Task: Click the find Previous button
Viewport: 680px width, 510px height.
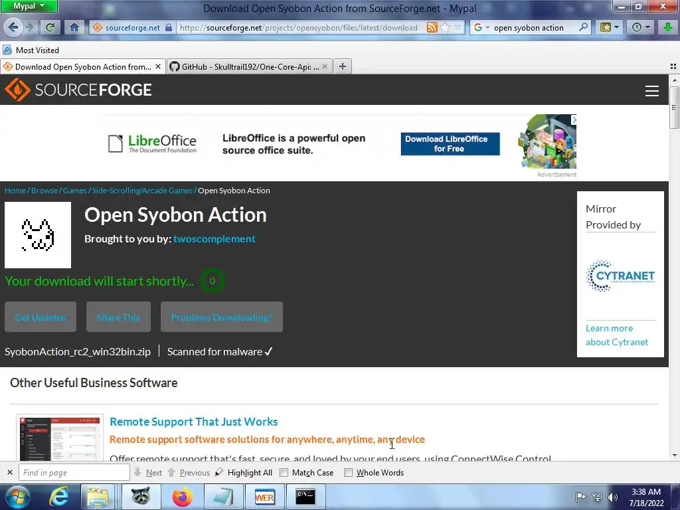Action: click(x=189, y=472)
